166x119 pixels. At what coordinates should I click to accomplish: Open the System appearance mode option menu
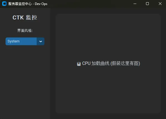click(25, 41)
